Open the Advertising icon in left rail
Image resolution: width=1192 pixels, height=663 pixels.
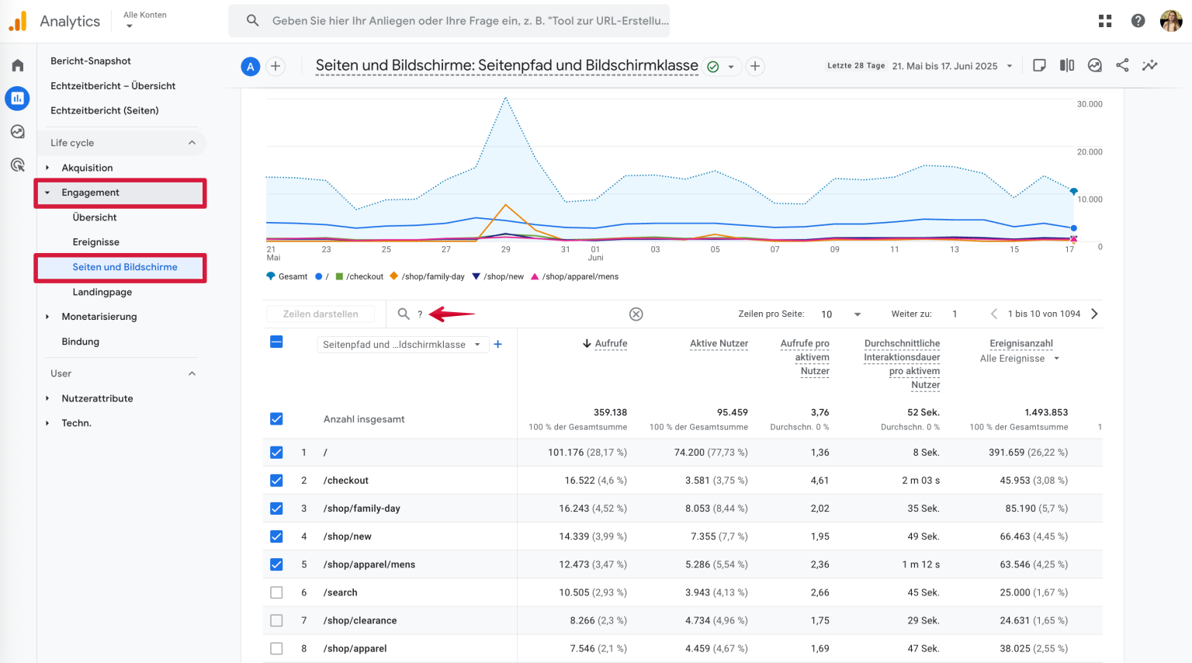(x=18, y=165)
